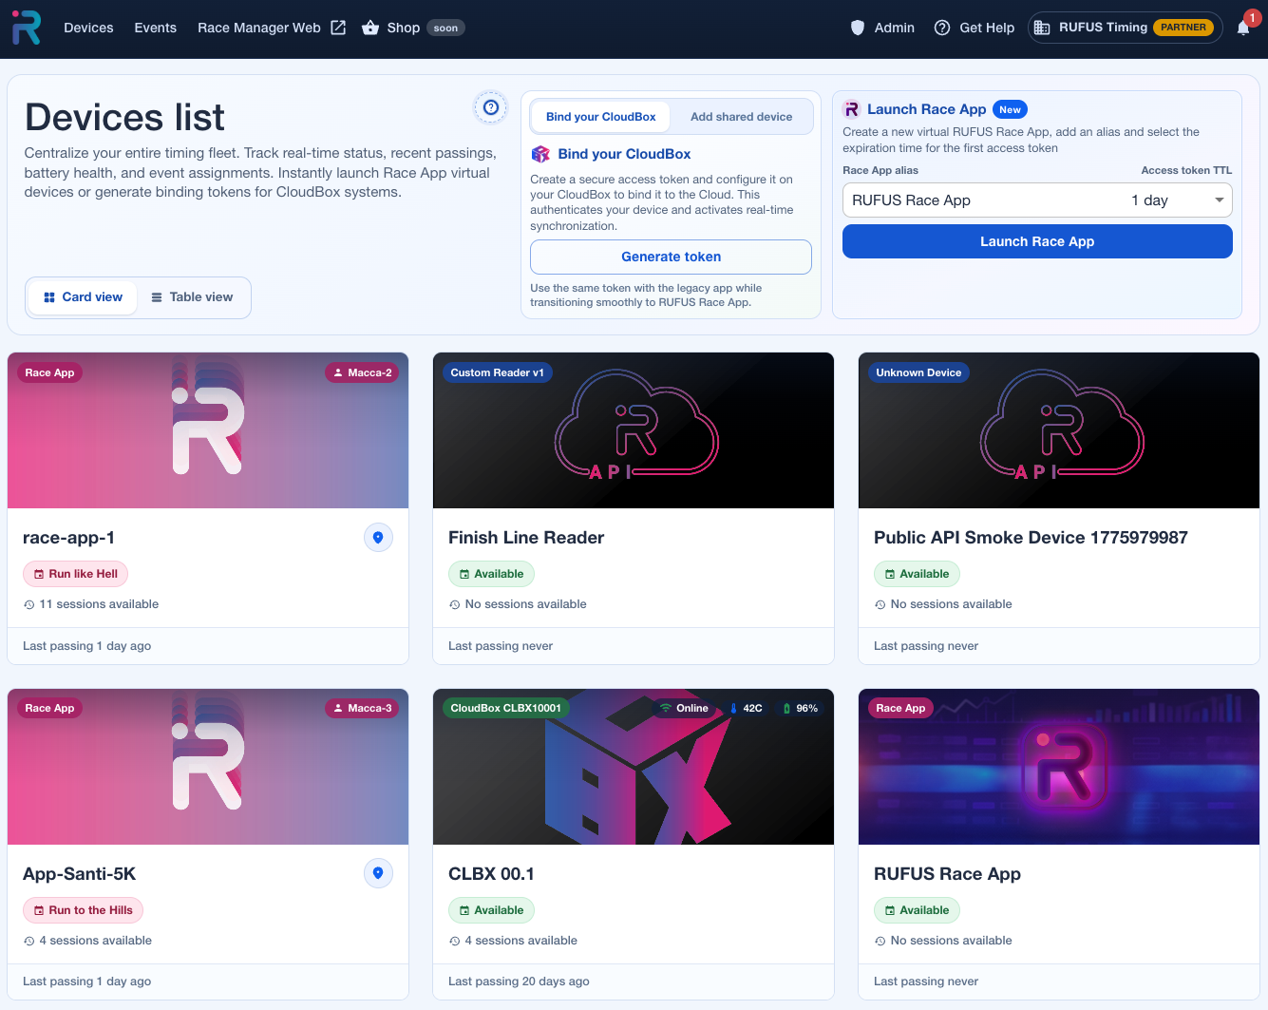The image size is (1268, 1010).
Task: Switch to Table view
Action: click(192, 297)
